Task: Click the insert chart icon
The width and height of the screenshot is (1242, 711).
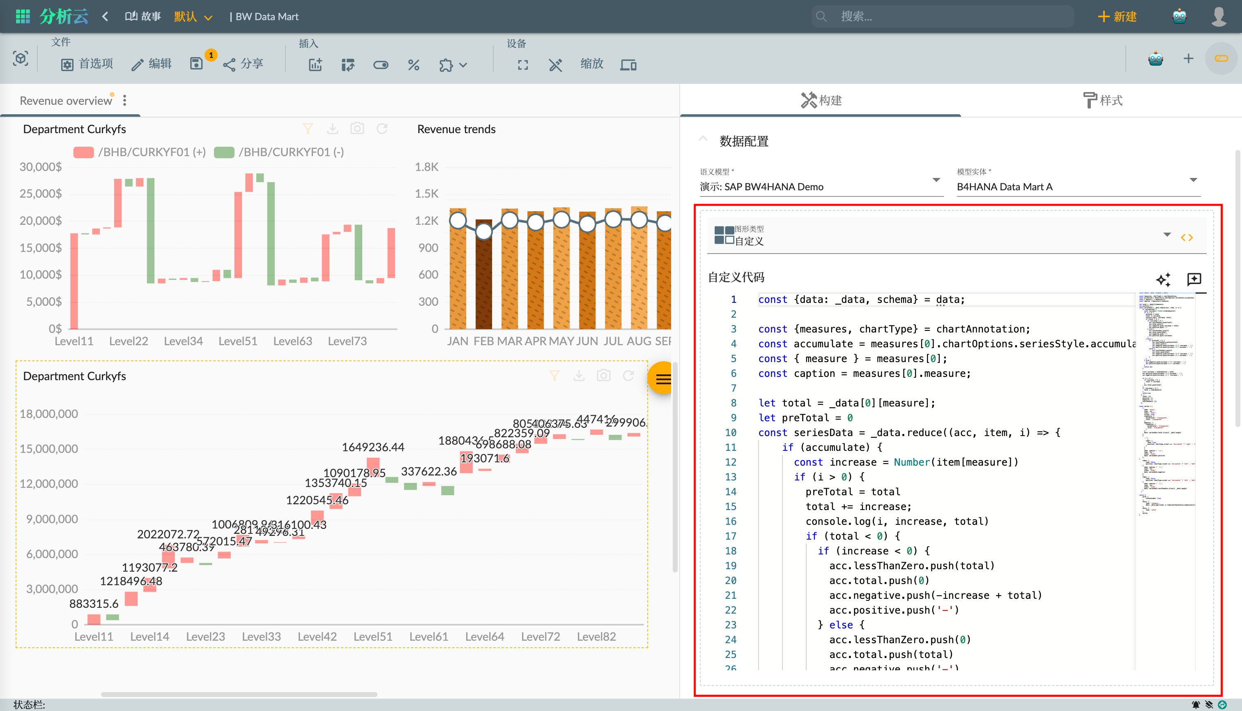Action: pyautogui.click(x=315, y=65)
